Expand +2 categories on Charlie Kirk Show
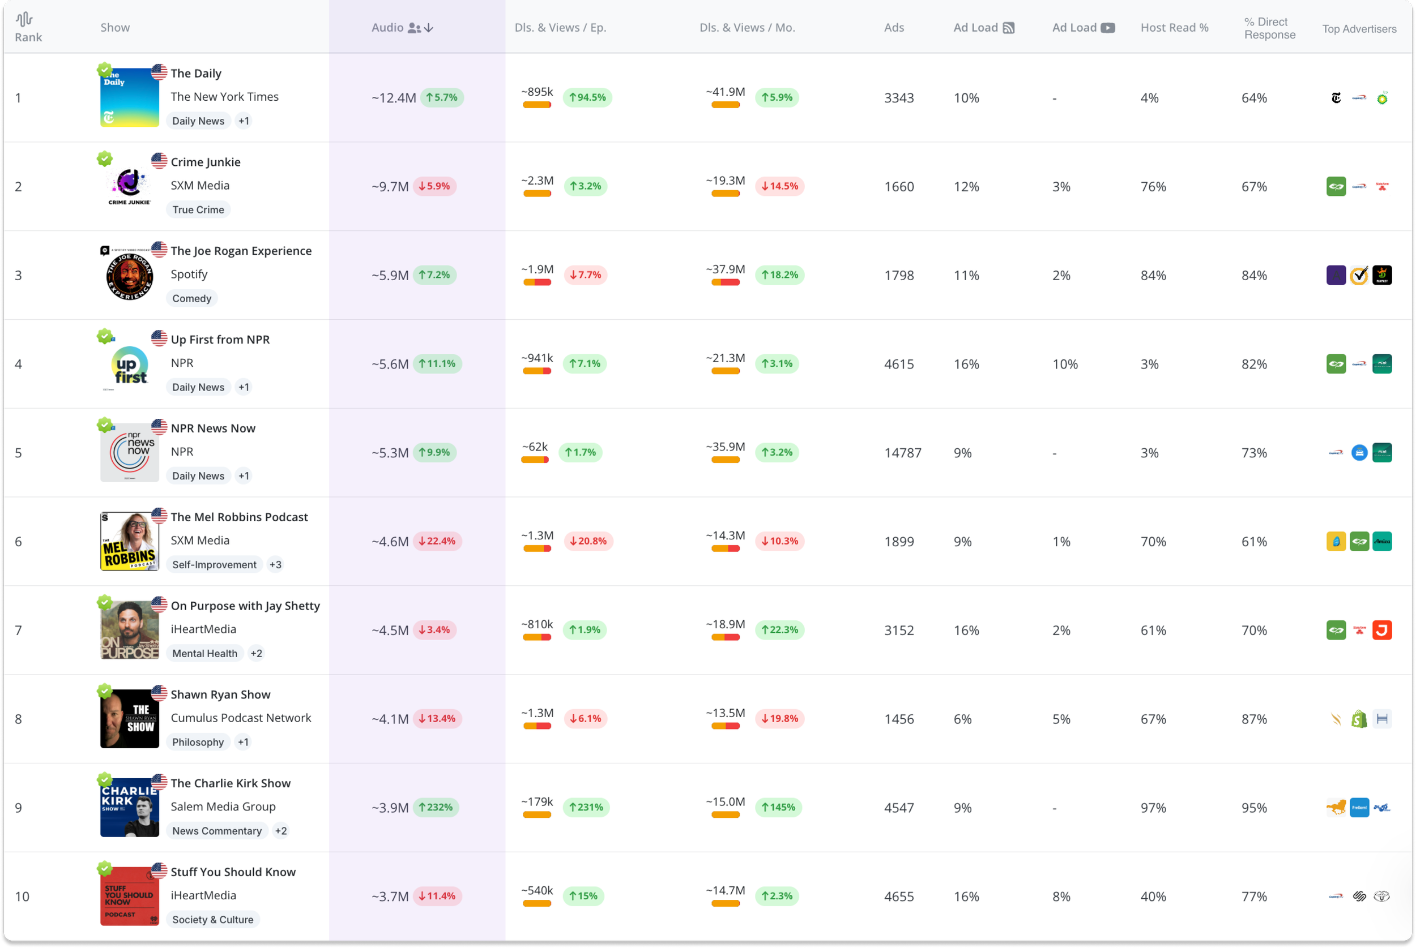 (x=281, y=831)
